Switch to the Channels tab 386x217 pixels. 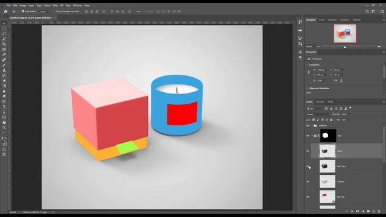[320, 102]
